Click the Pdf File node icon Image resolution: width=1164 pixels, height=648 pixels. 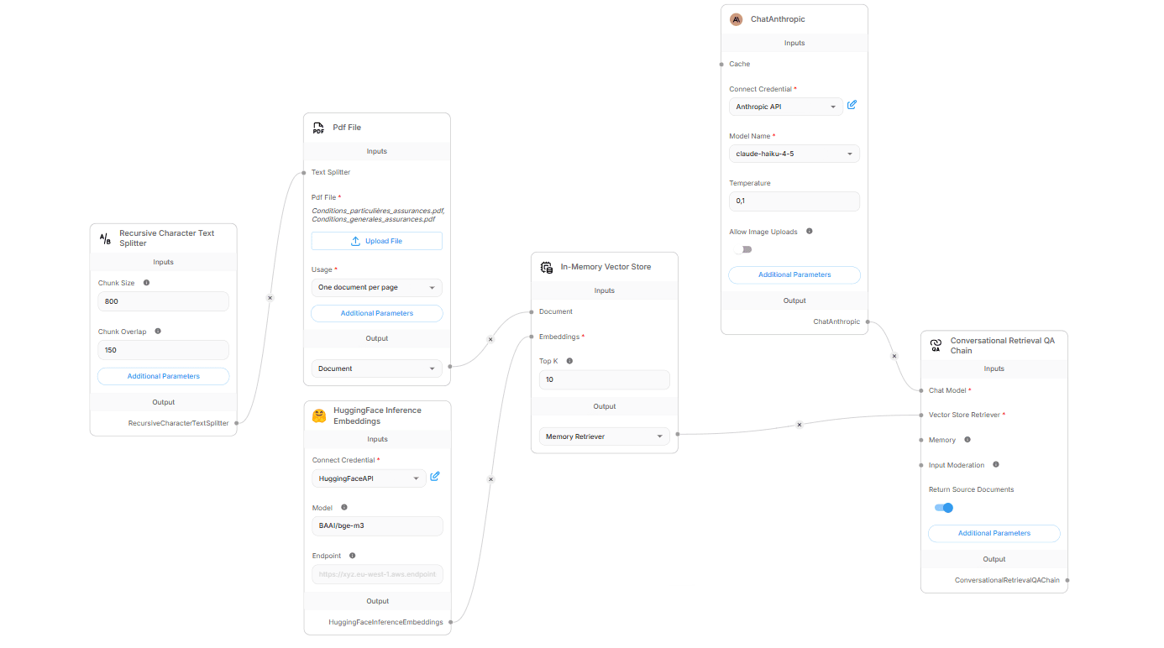318,128
